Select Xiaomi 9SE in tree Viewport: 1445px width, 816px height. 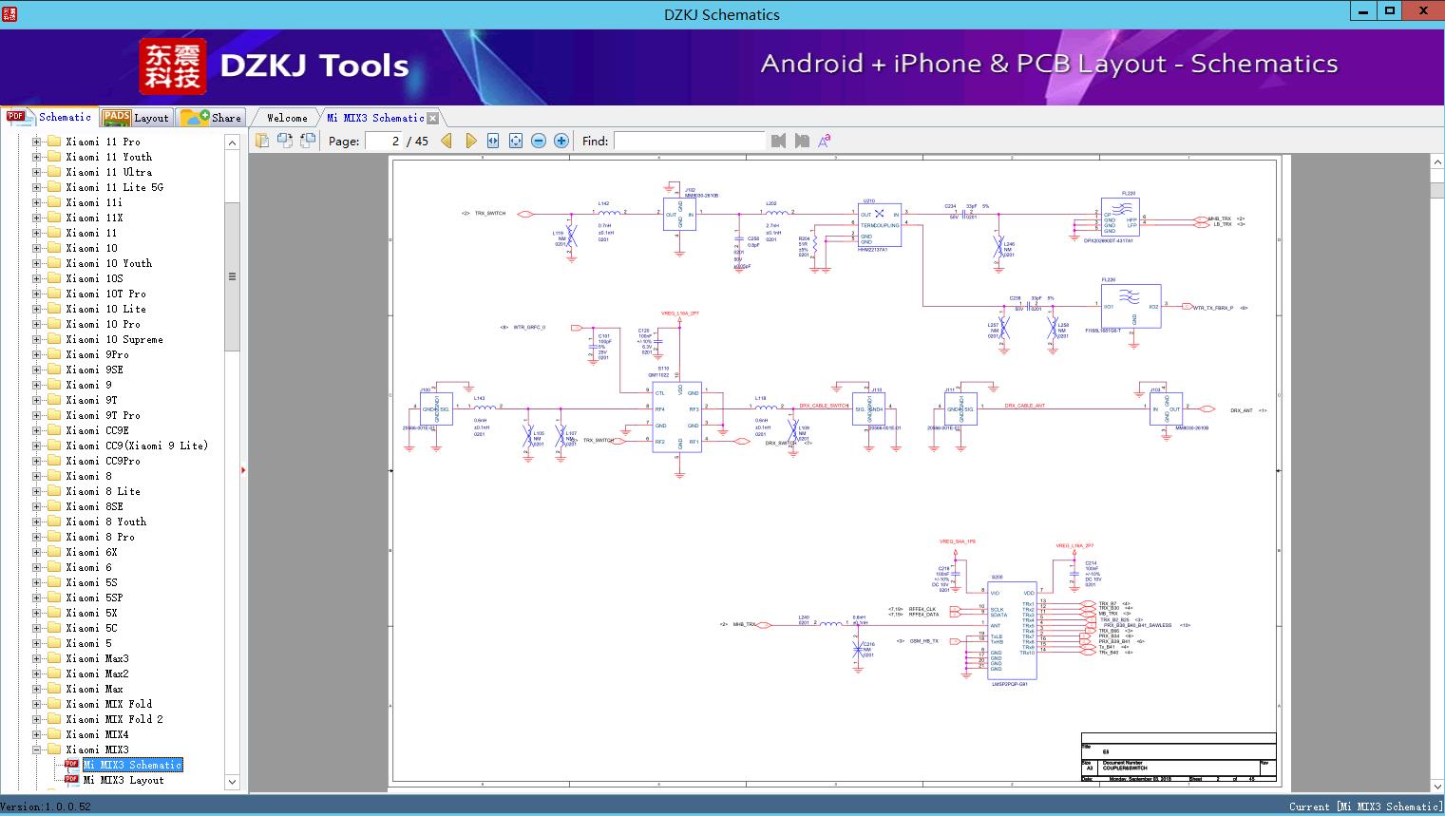[x=94, y=370]
